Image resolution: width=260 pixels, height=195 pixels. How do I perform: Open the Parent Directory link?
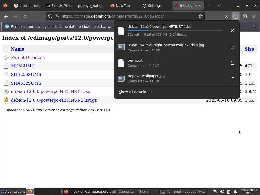point(28,57)
